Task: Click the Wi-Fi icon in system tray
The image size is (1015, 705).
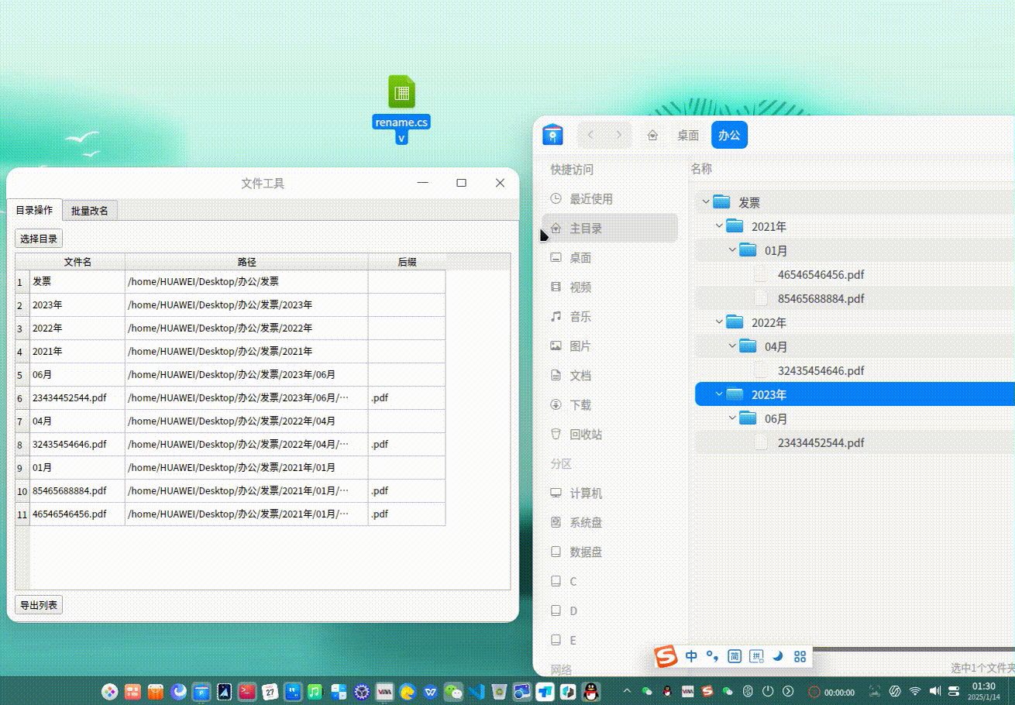Action: point(915,691)
